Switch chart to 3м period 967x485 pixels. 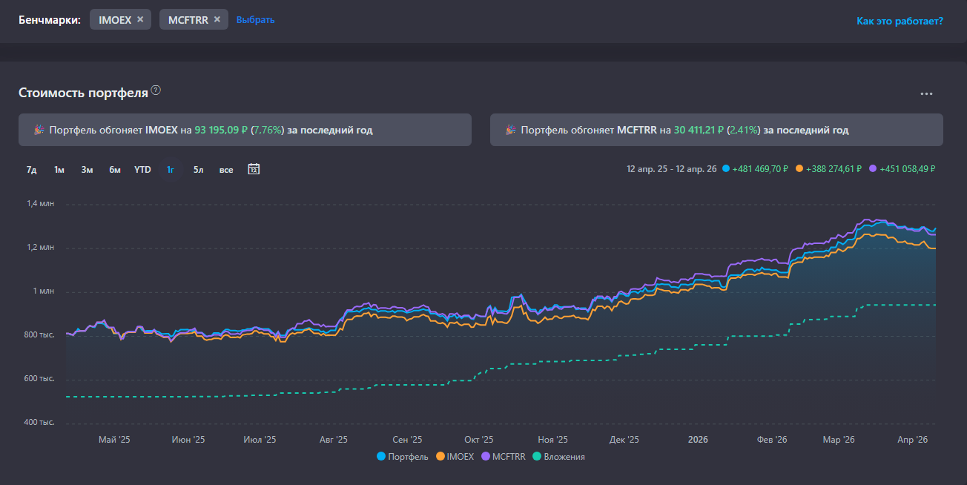point(87,170)
